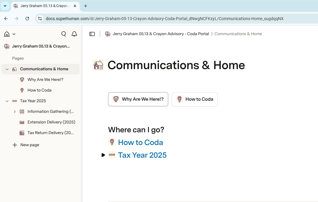Reload the page
This screenshot has width=318, height=202.
[27, 19]
